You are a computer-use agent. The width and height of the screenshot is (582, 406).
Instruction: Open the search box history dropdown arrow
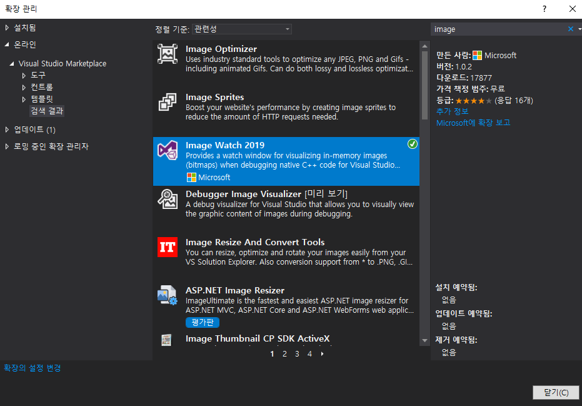[x=579, y=29]
